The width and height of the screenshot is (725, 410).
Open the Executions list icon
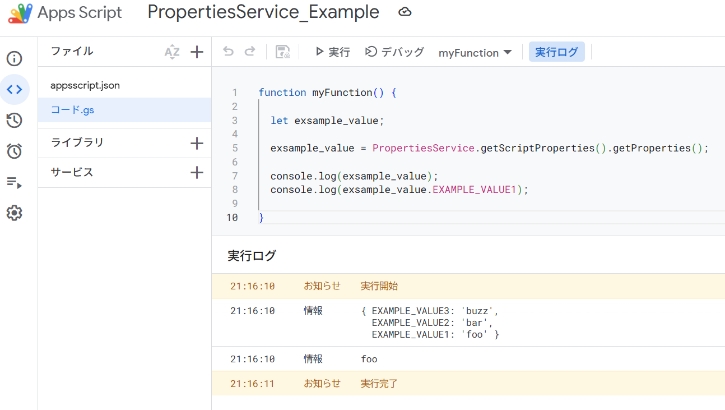[x=15, y=182]
